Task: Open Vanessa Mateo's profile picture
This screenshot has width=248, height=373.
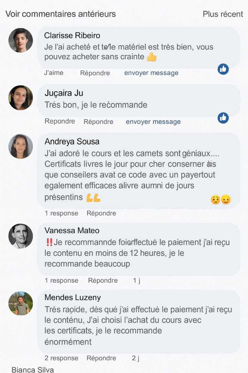Action: [21, 236]
